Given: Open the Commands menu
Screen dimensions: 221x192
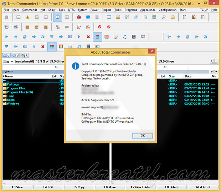Looking at the screenshot, I should tap(30, 10).
